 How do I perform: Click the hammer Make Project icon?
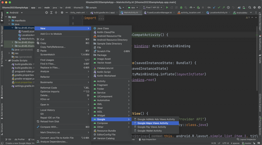(x=120, y=7)
